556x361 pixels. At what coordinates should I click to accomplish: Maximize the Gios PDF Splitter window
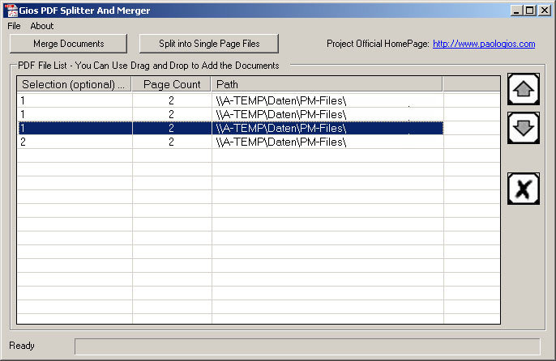(x=529, y=11)
